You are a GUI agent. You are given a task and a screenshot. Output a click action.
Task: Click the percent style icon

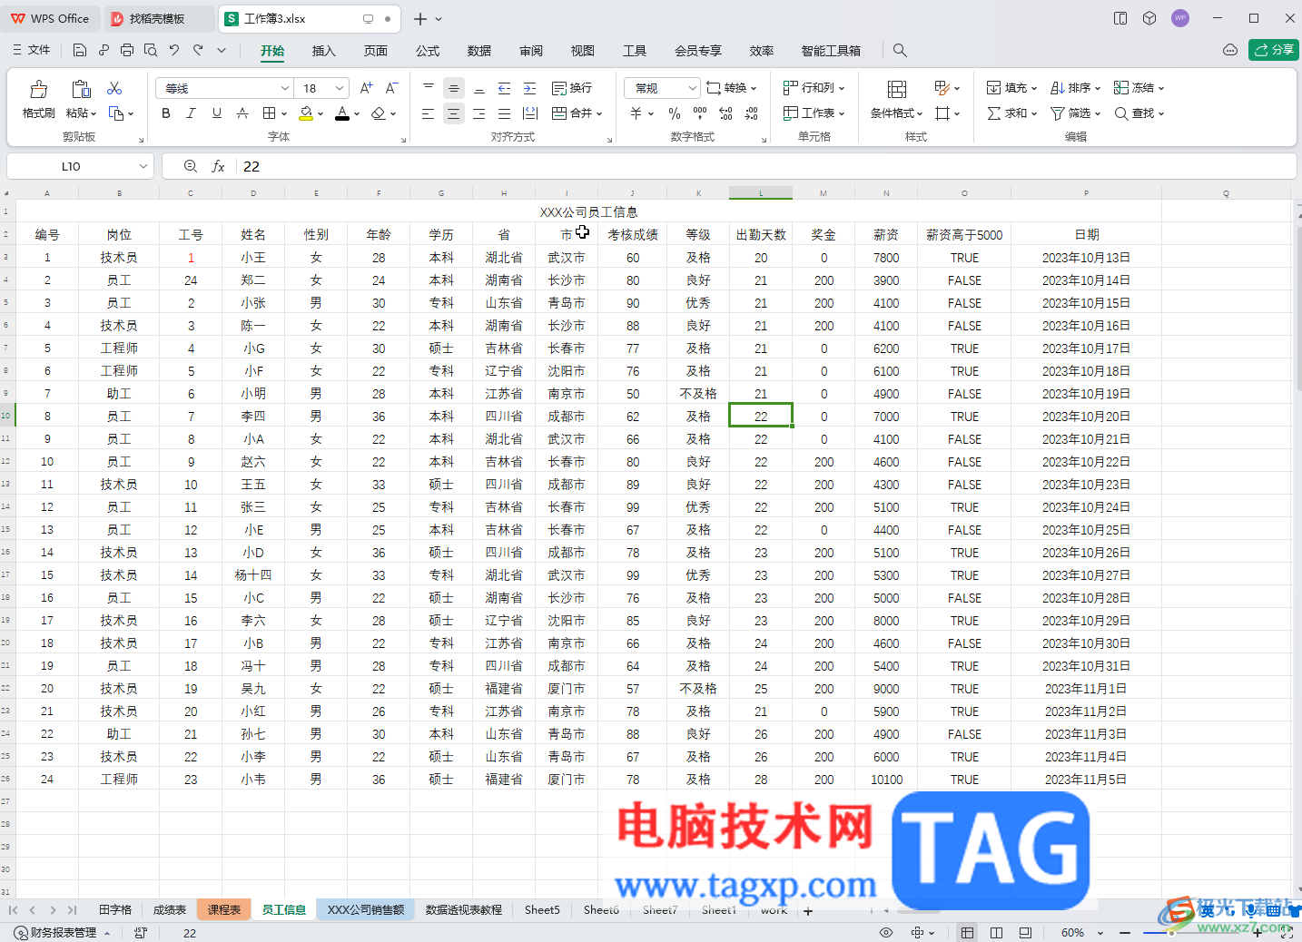point(675,113)
